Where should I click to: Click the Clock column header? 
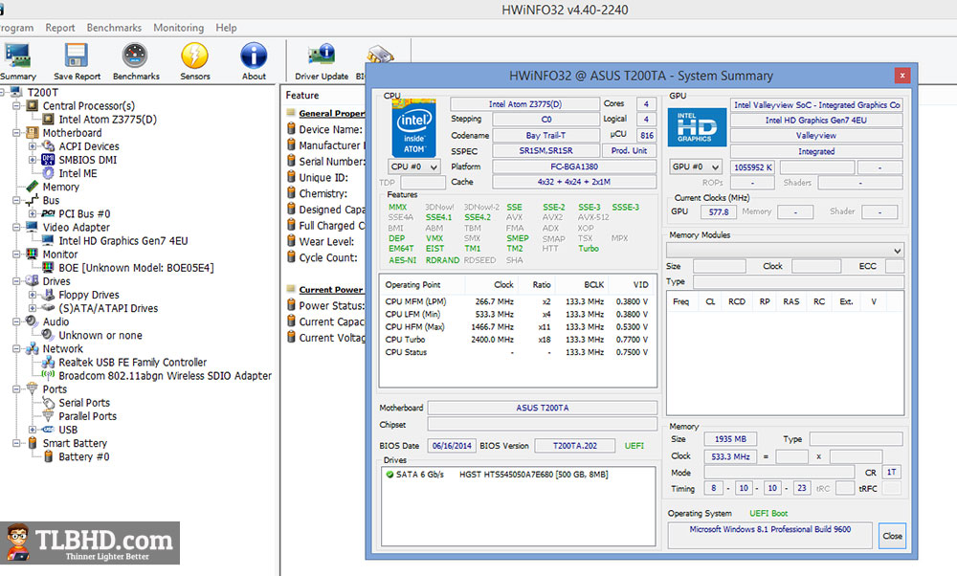pyautogui.click(x=503, y=284)
